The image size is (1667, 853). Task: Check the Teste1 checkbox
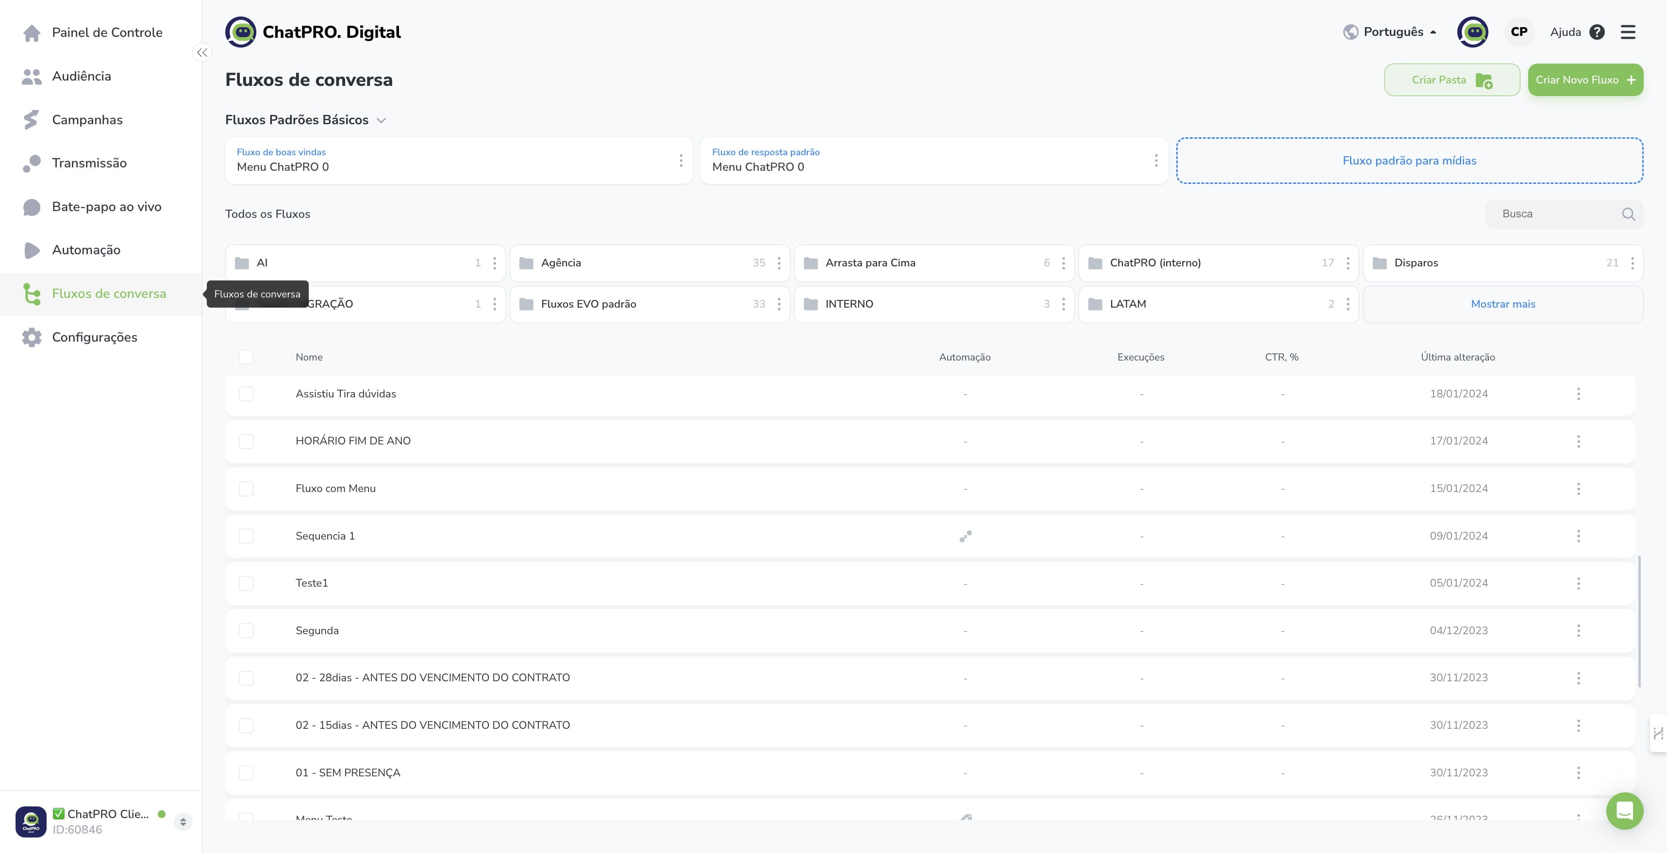tap(246, 583)
